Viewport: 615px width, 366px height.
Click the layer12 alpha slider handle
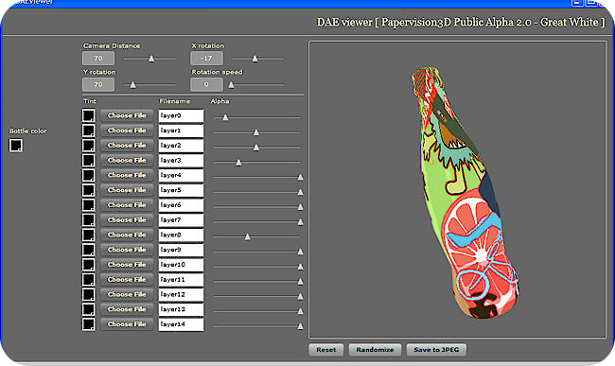click(x=300, y=296)
